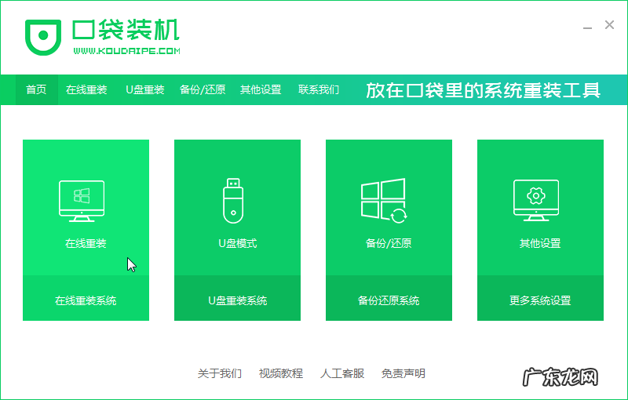Go to the 备份/还原 tab
The height and width of the screenshot is (400, 628).
[203, 89]
